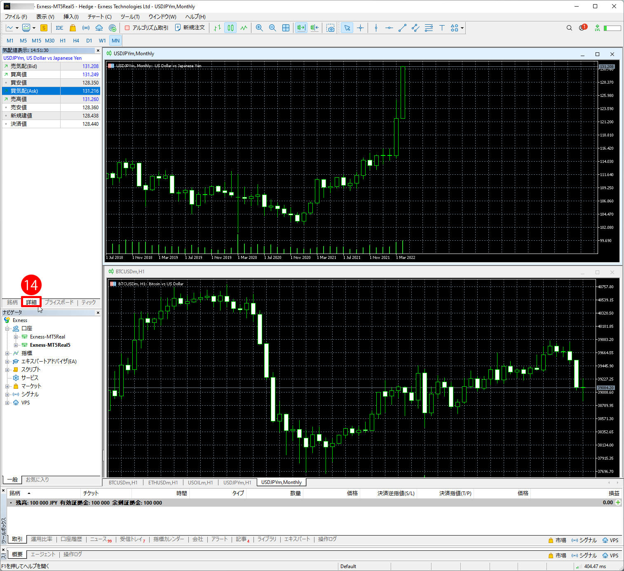Select the text label tool
Screen dimensions: 624x571
(x=442, y=28)
